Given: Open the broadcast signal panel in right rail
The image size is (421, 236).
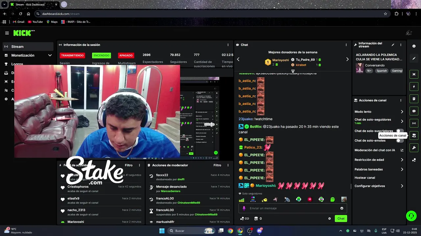Looking at the screenshot, I should click(414, 123).
